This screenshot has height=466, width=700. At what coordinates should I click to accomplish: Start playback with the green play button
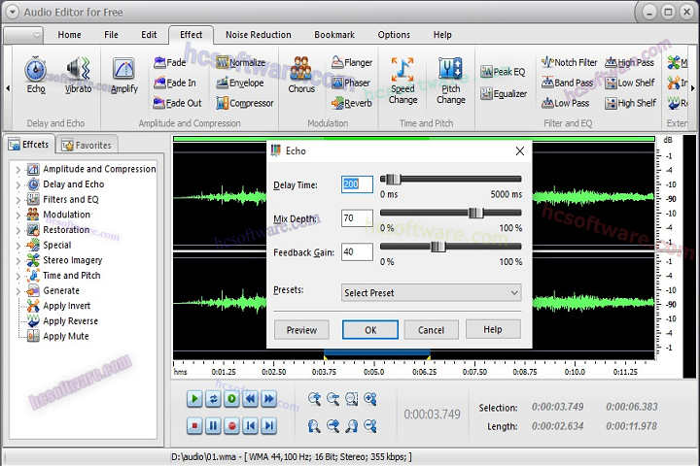[194, 399]
